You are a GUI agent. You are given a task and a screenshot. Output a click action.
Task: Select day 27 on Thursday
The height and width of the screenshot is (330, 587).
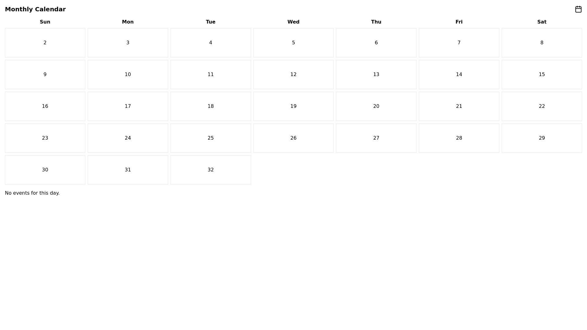point(376,138)
